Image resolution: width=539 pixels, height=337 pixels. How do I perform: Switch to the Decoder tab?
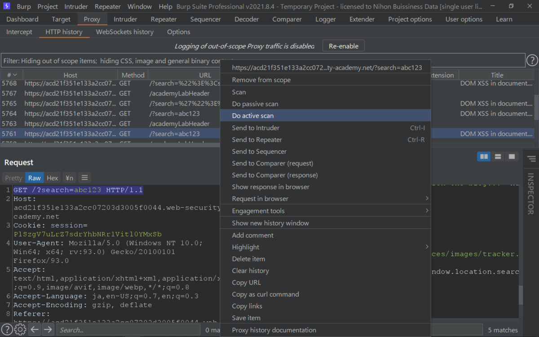pos(247,19)
